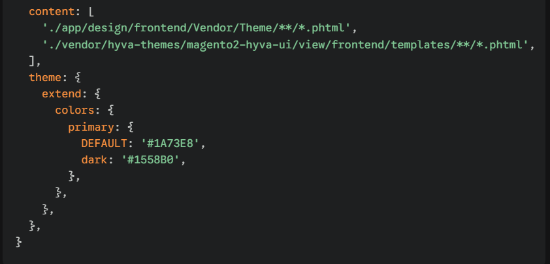Click the final closing brace on the last line
The image size is (550, 264).
pos(18,241)
